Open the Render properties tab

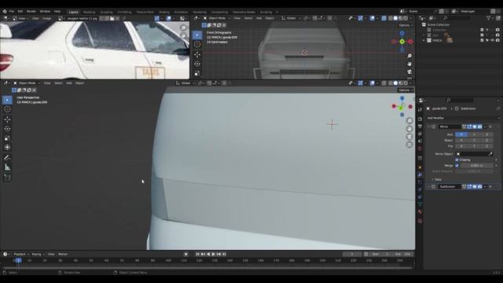pos(420,119)
